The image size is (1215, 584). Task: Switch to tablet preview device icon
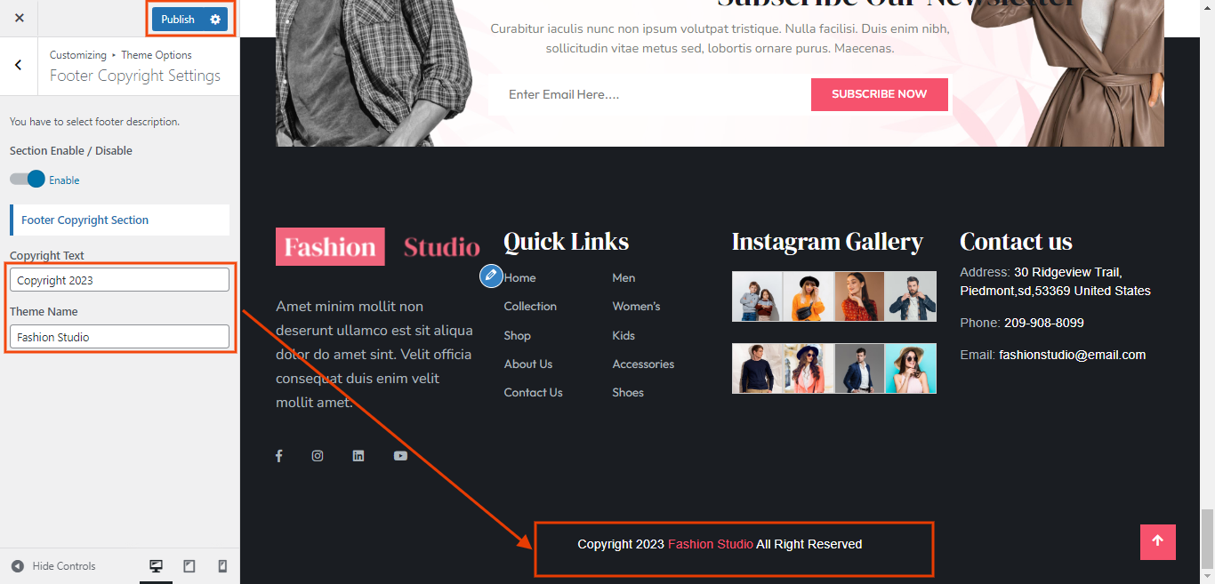pos(189,566)
